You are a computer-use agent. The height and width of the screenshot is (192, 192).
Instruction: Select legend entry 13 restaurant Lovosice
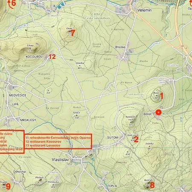pyautogui.click(x=43, y=145)
